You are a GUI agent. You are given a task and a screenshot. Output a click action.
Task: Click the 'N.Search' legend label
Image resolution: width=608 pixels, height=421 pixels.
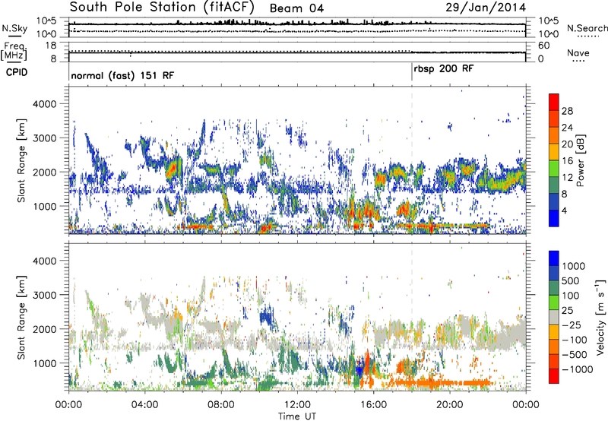click(587, 28)
